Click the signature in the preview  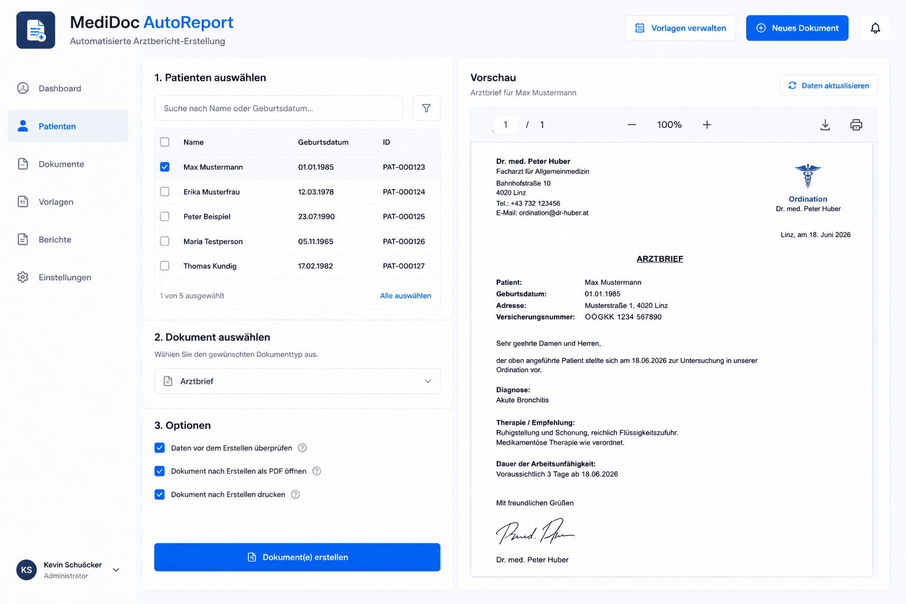(x=534, y=531)
